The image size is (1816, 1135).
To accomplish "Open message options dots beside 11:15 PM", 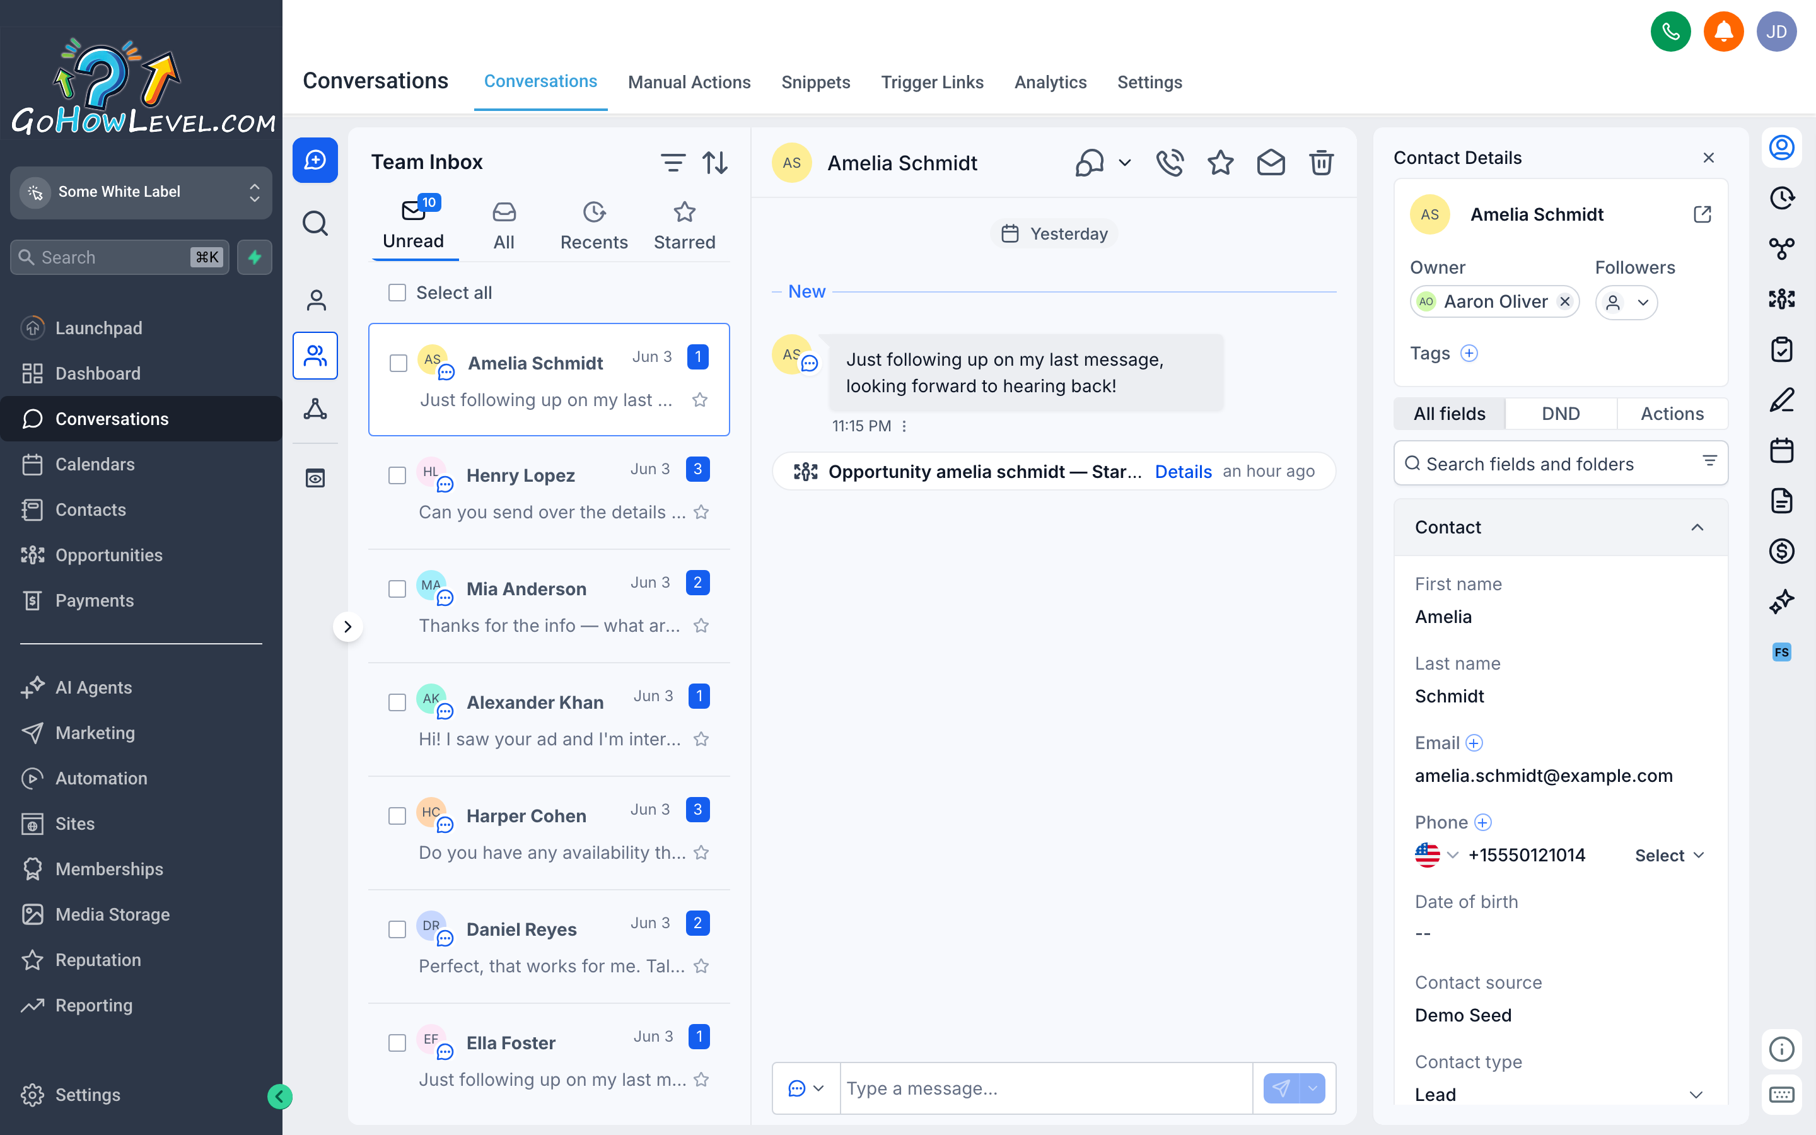I will (904, 426).
